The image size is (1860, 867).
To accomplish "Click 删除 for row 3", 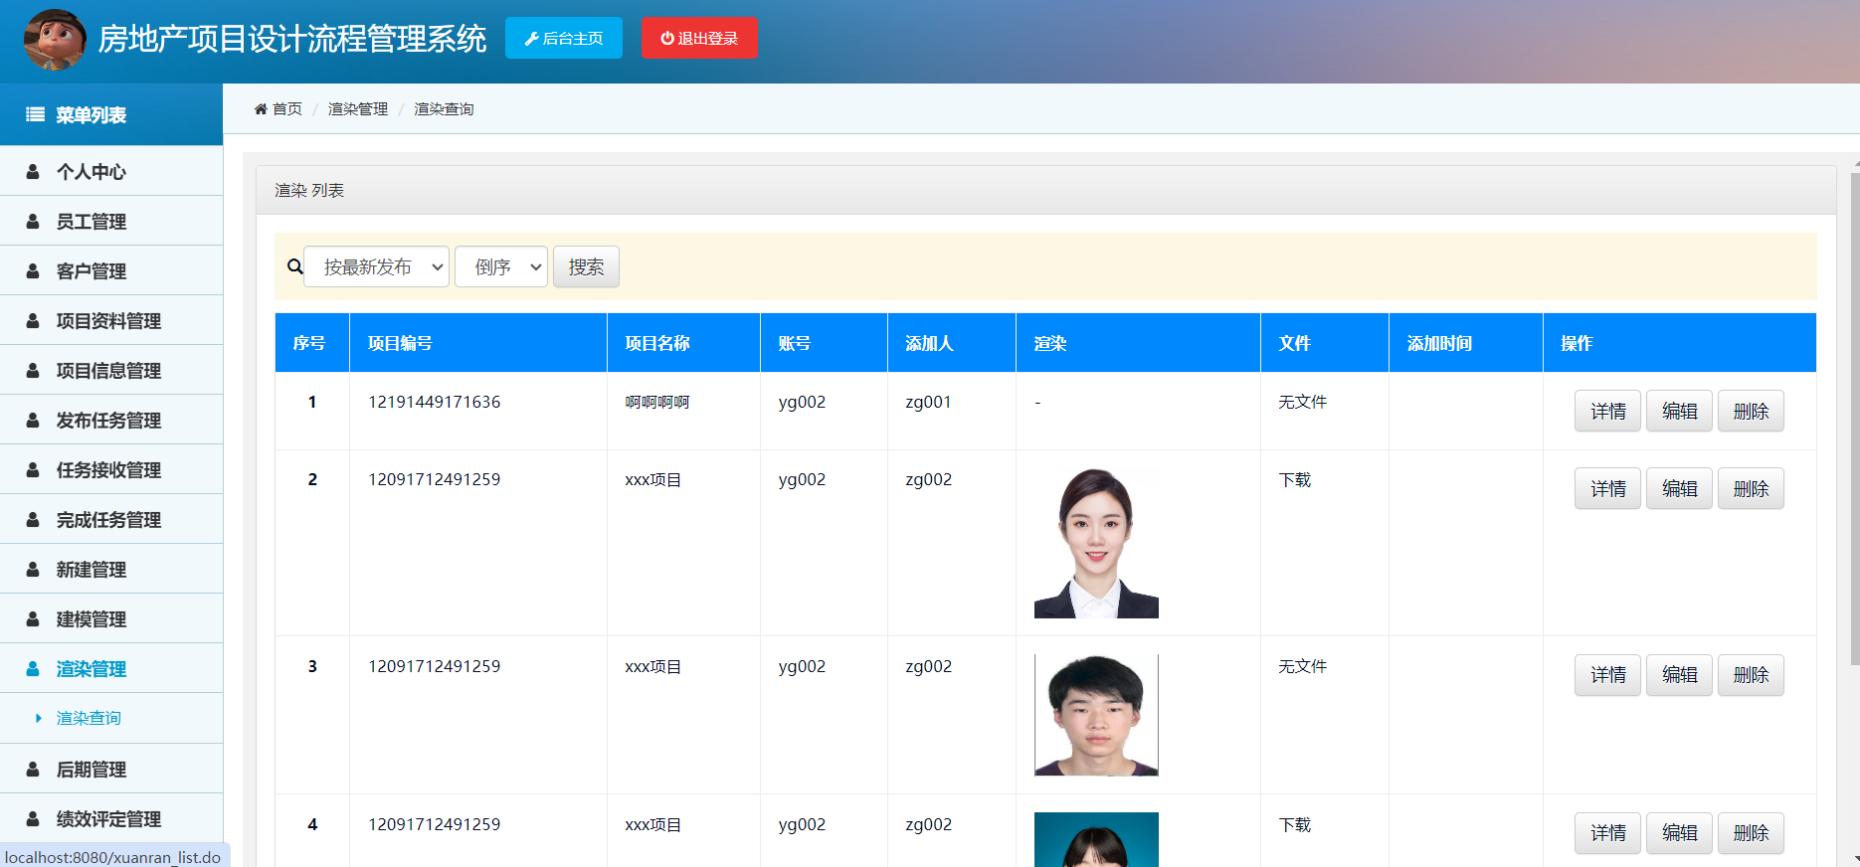I will click(x=1751, y=675).
